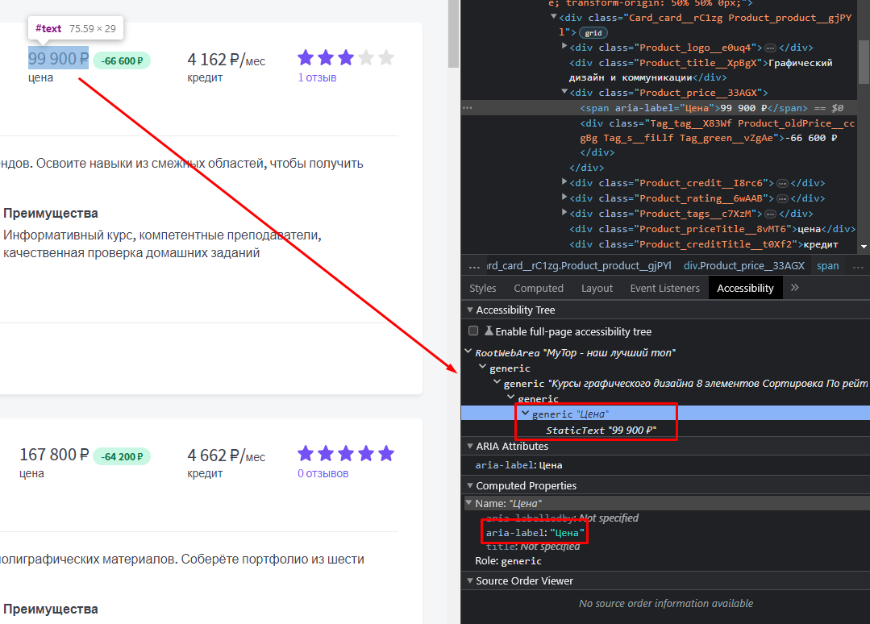This screenshot has height=624, width=870.
Task: Click the more tabs chevron beside Accessibility
Action: [x=794, y=288]
